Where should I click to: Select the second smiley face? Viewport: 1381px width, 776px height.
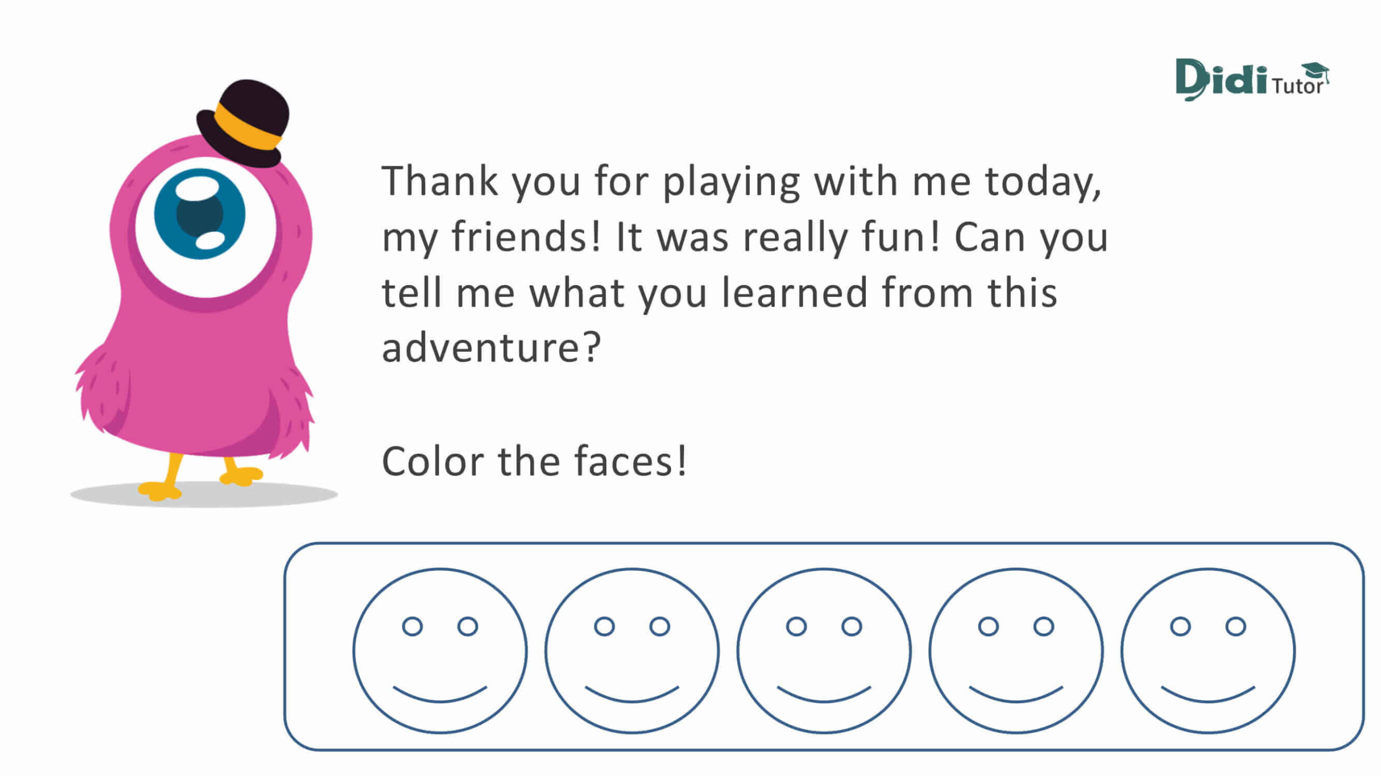(632, 650)
